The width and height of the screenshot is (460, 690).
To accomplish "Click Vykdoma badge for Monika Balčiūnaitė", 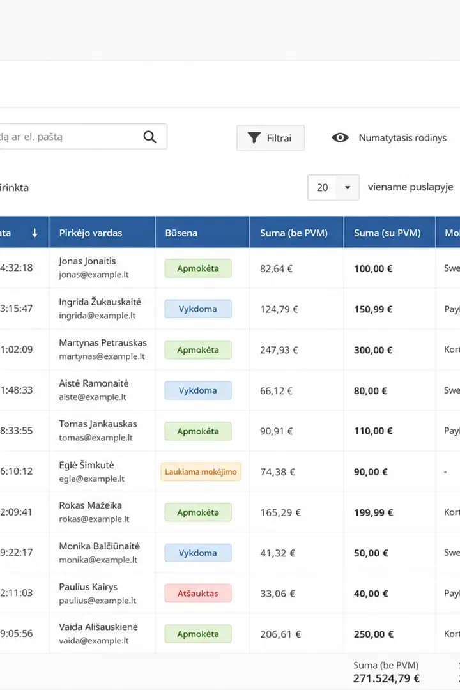I will 198,553.
